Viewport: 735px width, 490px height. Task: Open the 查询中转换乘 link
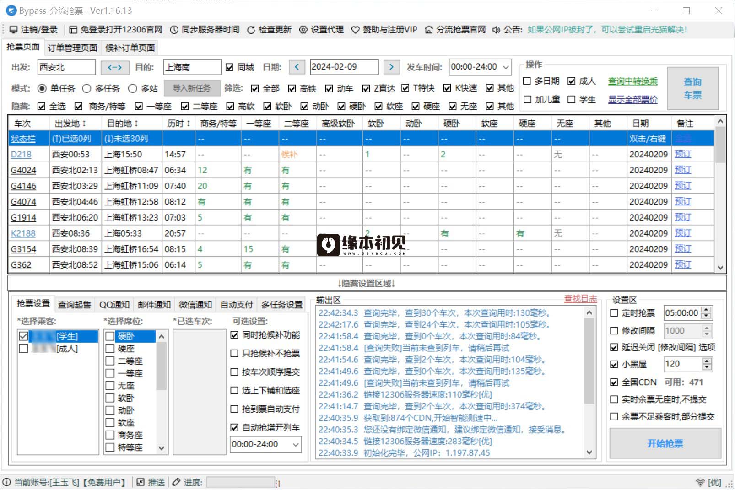pos(632,81)
